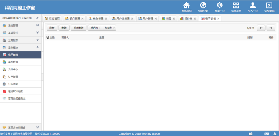Screen dimensions: 279x136
Task: Select the 电子邮箱 tab label
Action: click(211, 19)
